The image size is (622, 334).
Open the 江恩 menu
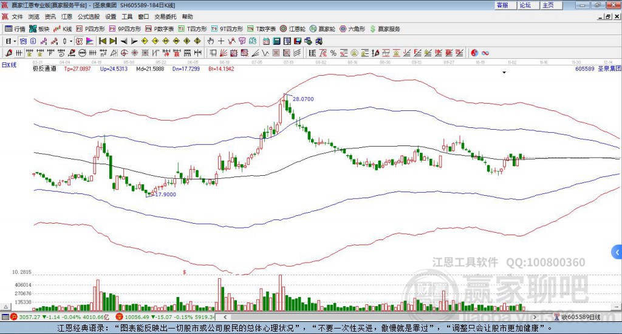(x=67, y=16)
